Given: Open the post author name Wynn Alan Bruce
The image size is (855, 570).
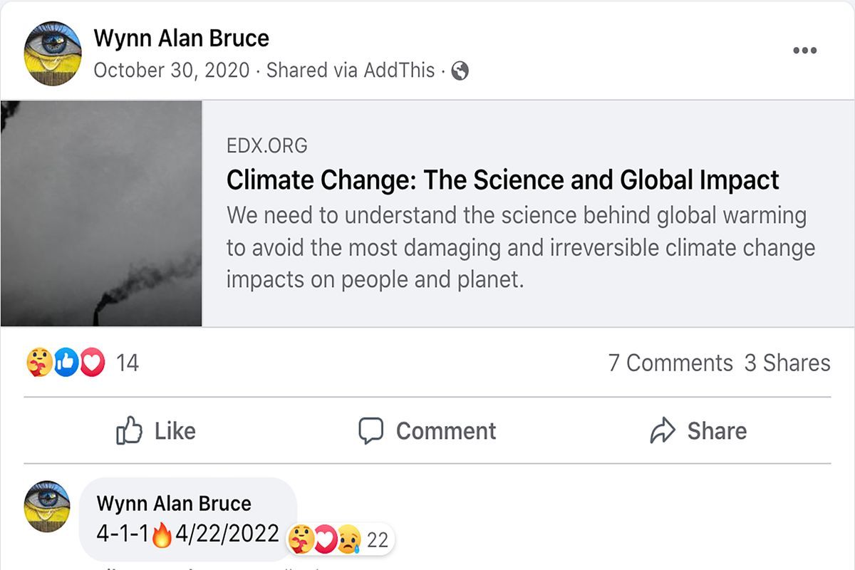Looking at the screenshot, I should coord(181,38).
